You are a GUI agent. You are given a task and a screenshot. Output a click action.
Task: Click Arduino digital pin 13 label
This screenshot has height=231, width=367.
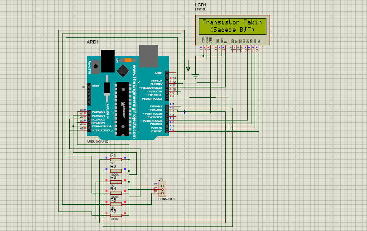174,78
